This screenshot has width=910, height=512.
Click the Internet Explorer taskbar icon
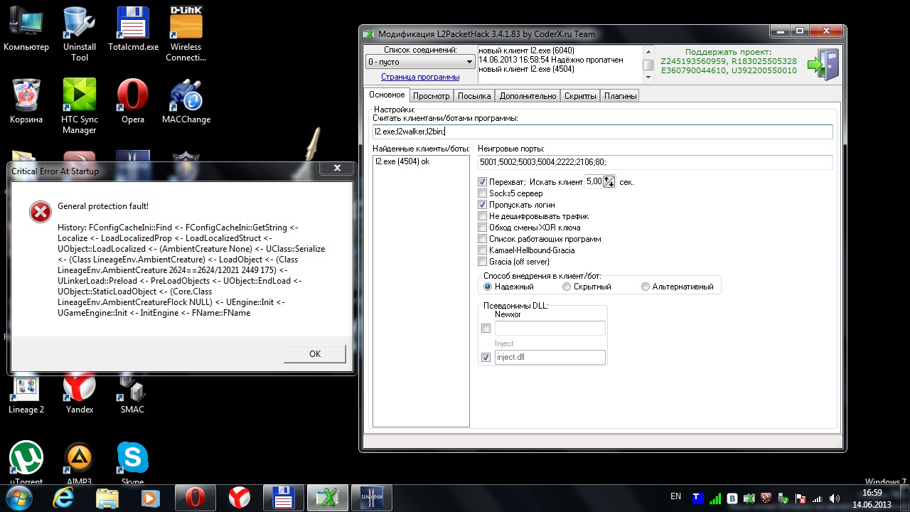(x=63, y=497)
